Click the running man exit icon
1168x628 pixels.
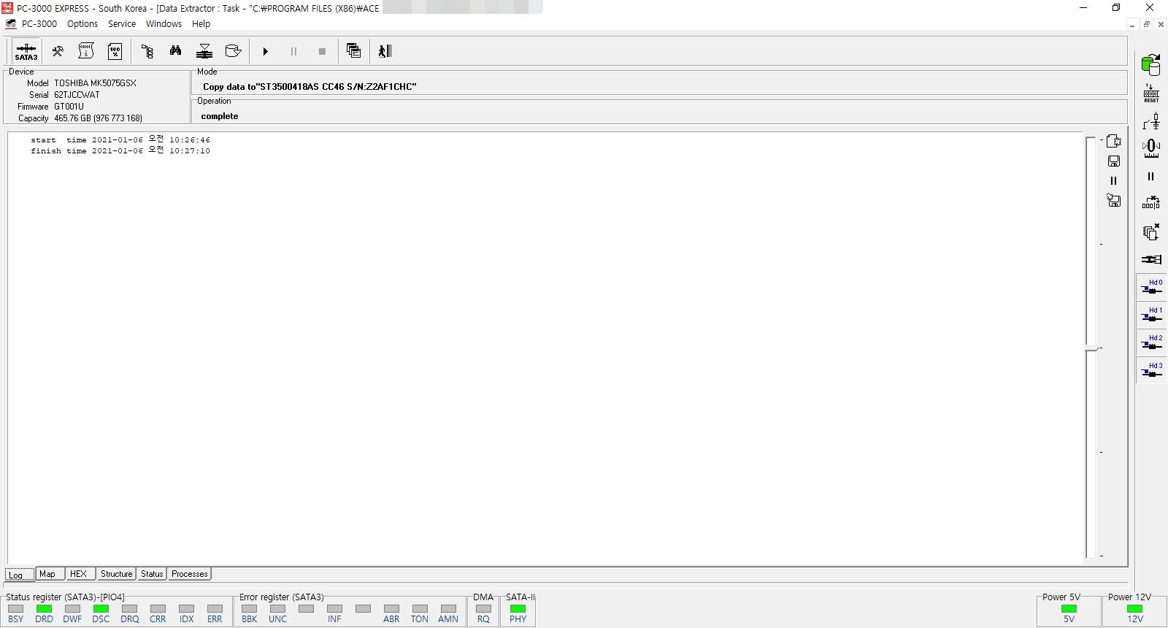385,51
